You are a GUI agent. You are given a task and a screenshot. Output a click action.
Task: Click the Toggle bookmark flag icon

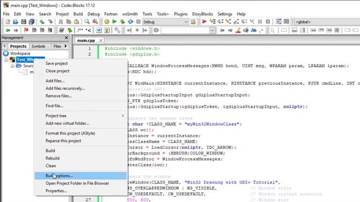[x=26, y=30]
